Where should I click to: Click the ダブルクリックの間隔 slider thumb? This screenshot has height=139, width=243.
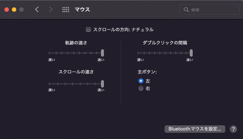pyautogui.click(x=191, y=53)
